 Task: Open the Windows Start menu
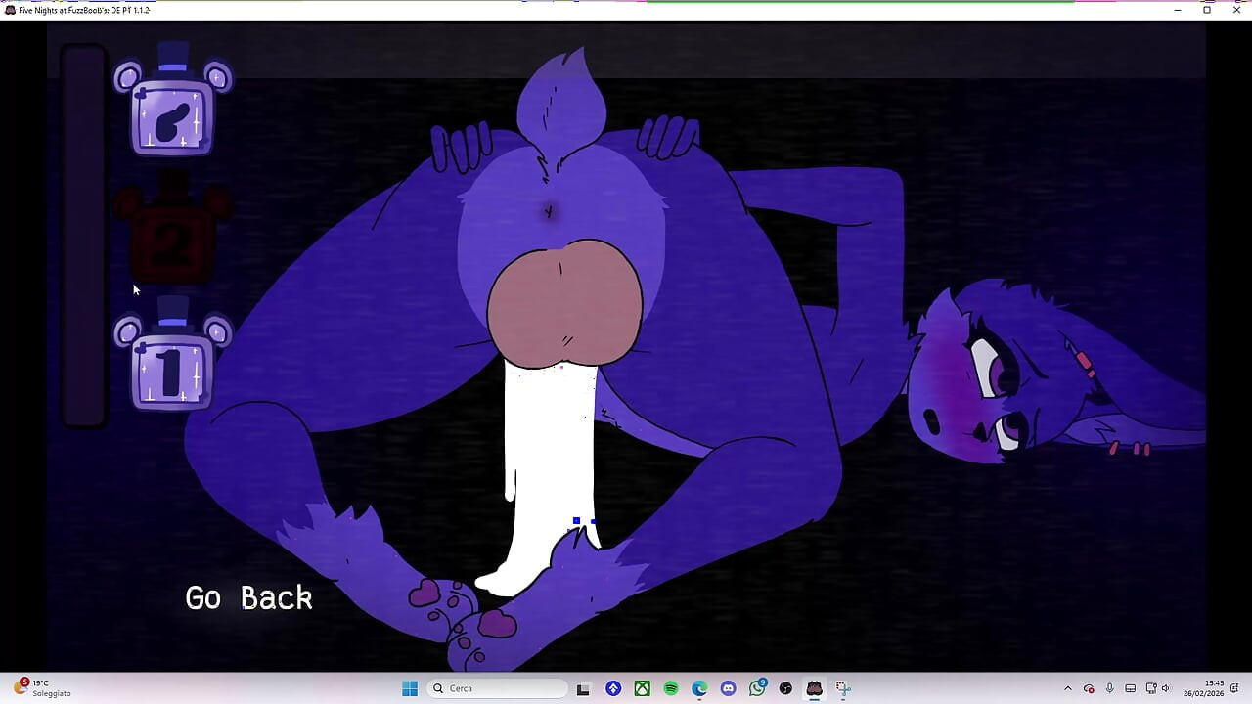click(409, 687)
